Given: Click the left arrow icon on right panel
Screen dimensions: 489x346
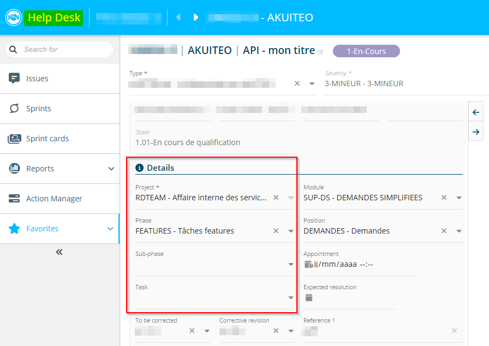Looking at the screenshot, I should 476,112.
